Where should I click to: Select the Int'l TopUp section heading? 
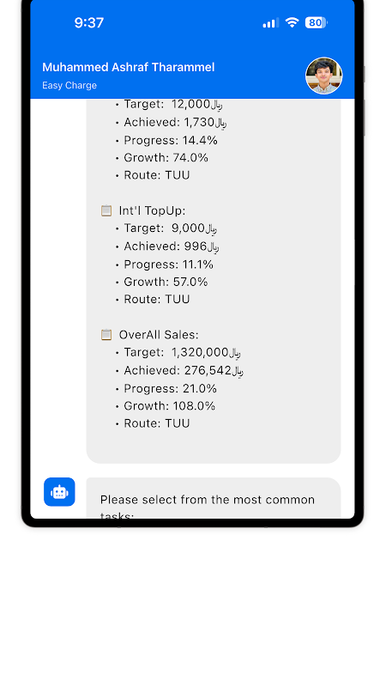coord(152,210)
